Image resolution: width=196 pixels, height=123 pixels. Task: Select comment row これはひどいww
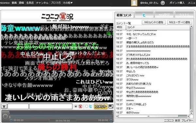153,76
